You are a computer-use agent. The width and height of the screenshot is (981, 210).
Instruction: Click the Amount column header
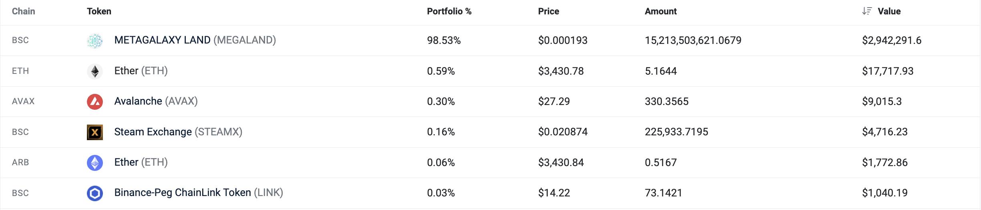click(x=661, y=11)
